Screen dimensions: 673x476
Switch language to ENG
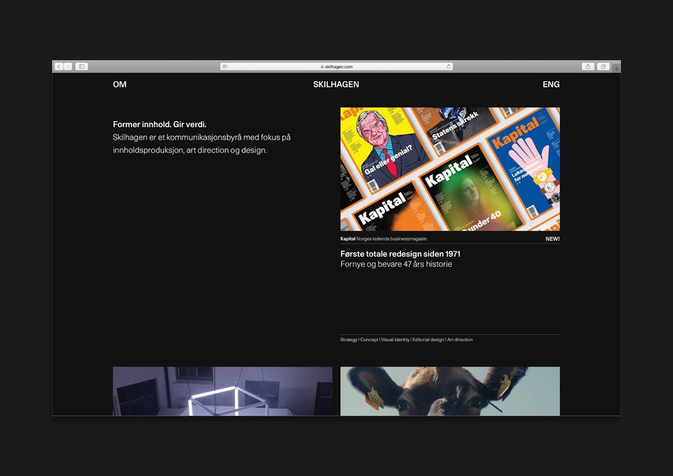pos(551,85)
